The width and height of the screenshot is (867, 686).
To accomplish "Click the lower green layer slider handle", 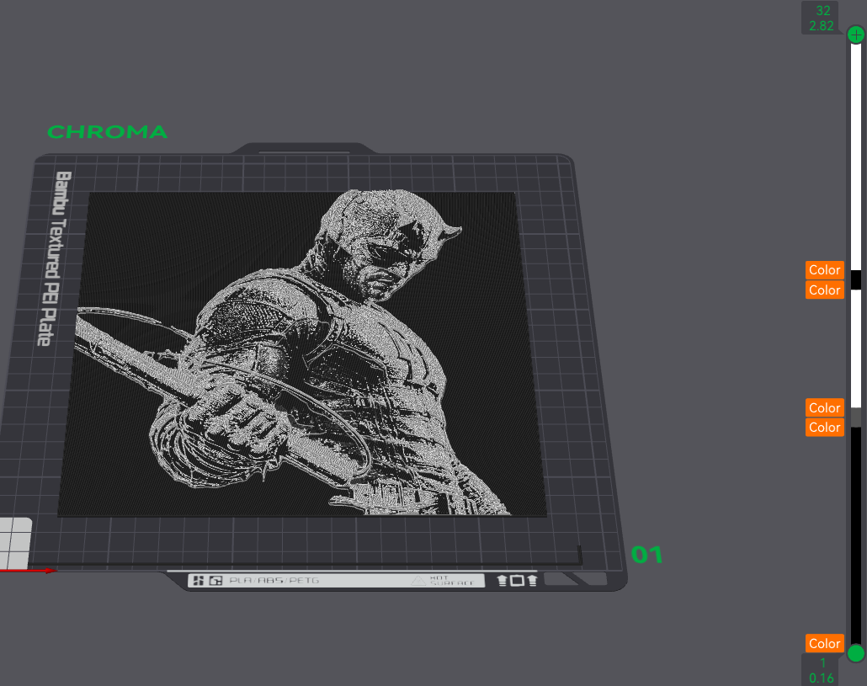I will tap(855, 653).
